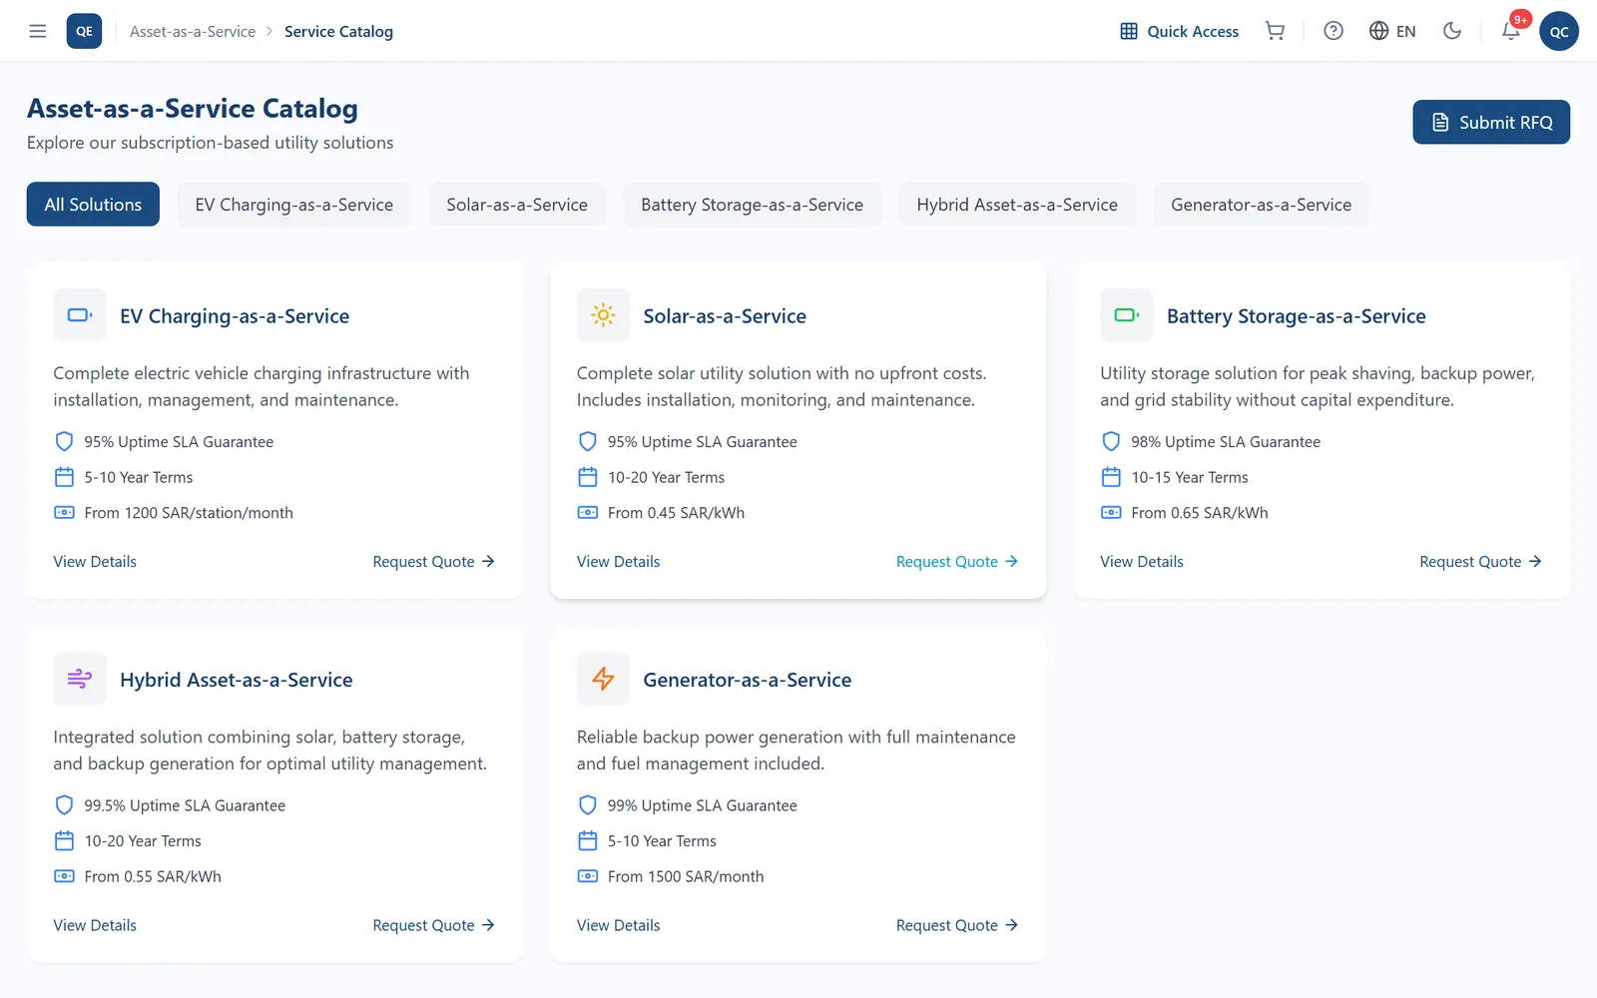Click the 99.5% Uptime SLA Guarantee text
1597x998 pixels.
click(185, 805)
